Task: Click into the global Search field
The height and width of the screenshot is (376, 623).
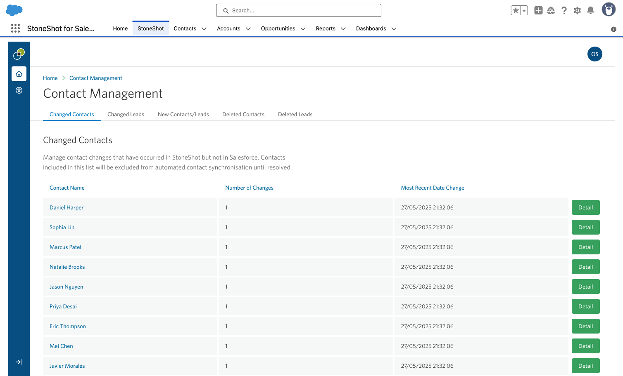Action: (299, 10)
